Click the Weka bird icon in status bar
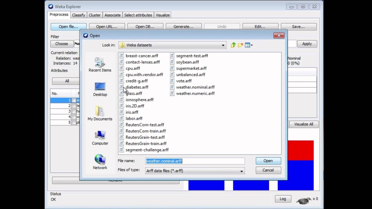The height and width of the screenshot is (209, 372). [x=304, y=200]
